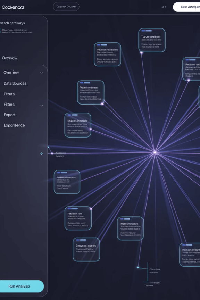Click the cyan Run Analysis button in the sidebar

22,286
